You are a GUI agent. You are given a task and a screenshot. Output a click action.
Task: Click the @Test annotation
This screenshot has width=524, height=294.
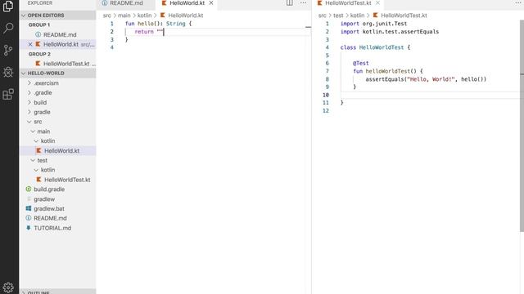[x=360, y=64]
